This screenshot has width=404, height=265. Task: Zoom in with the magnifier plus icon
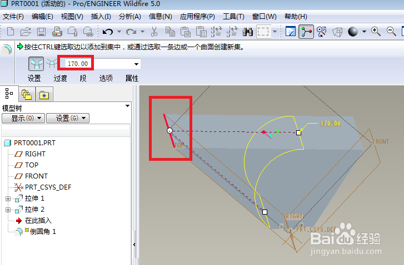tap(376, 32)
